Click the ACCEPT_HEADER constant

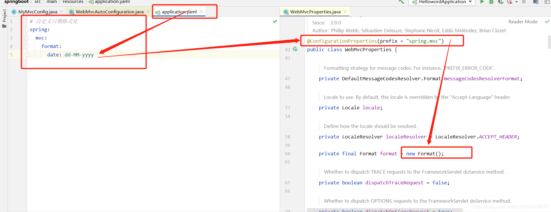click(x=498, y=137)
